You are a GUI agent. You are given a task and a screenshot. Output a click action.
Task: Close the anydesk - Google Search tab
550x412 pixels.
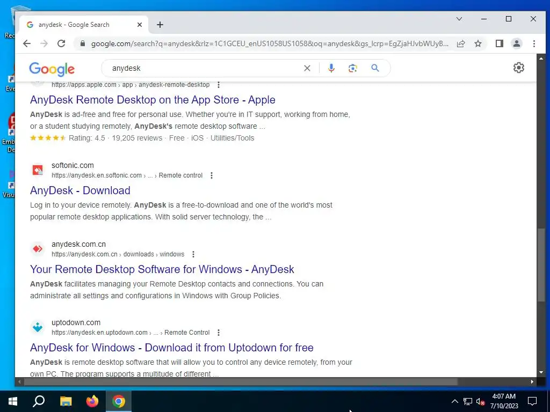(x=140, y=25)
